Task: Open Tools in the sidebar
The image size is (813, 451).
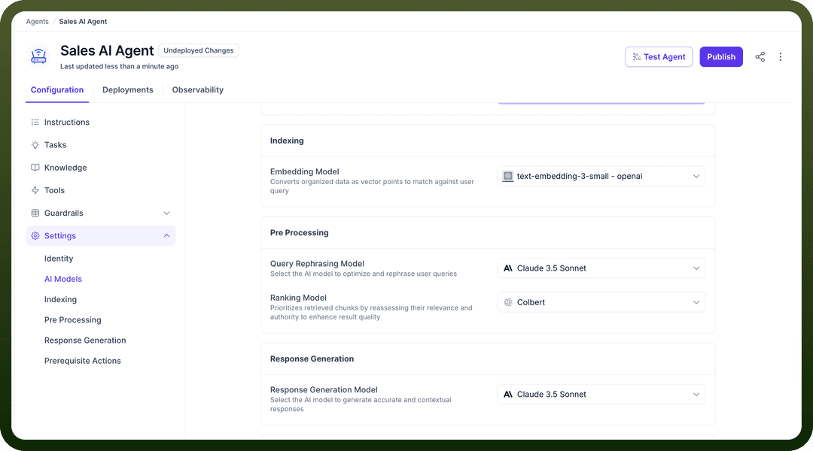Action: click(101, 191)
